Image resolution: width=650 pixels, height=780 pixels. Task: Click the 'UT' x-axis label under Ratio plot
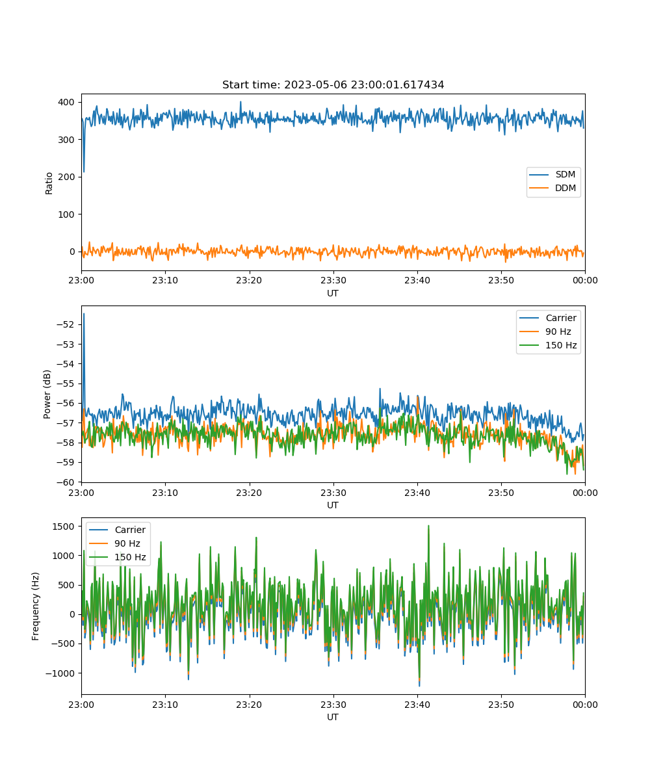point(333,293)
